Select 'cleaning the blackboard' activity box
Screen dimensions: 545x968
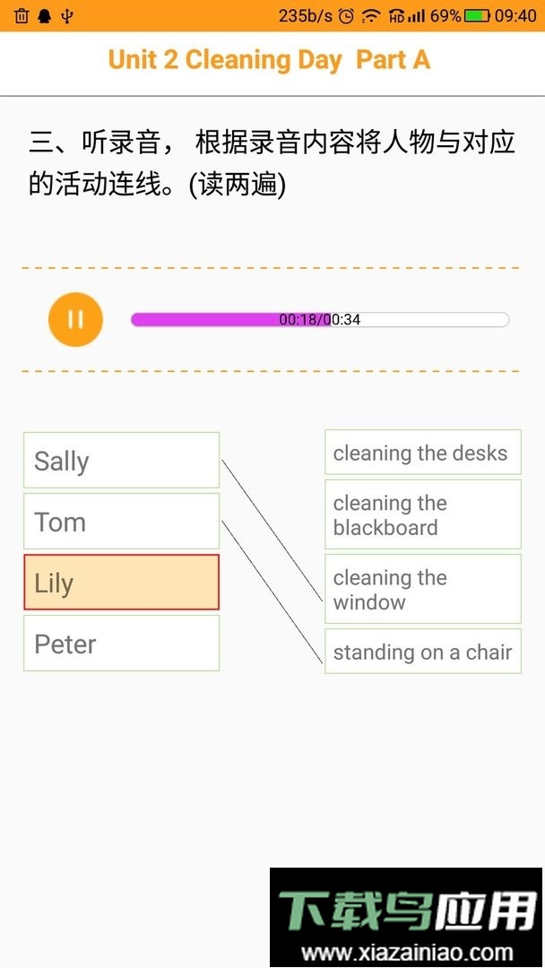pos(422,515)
